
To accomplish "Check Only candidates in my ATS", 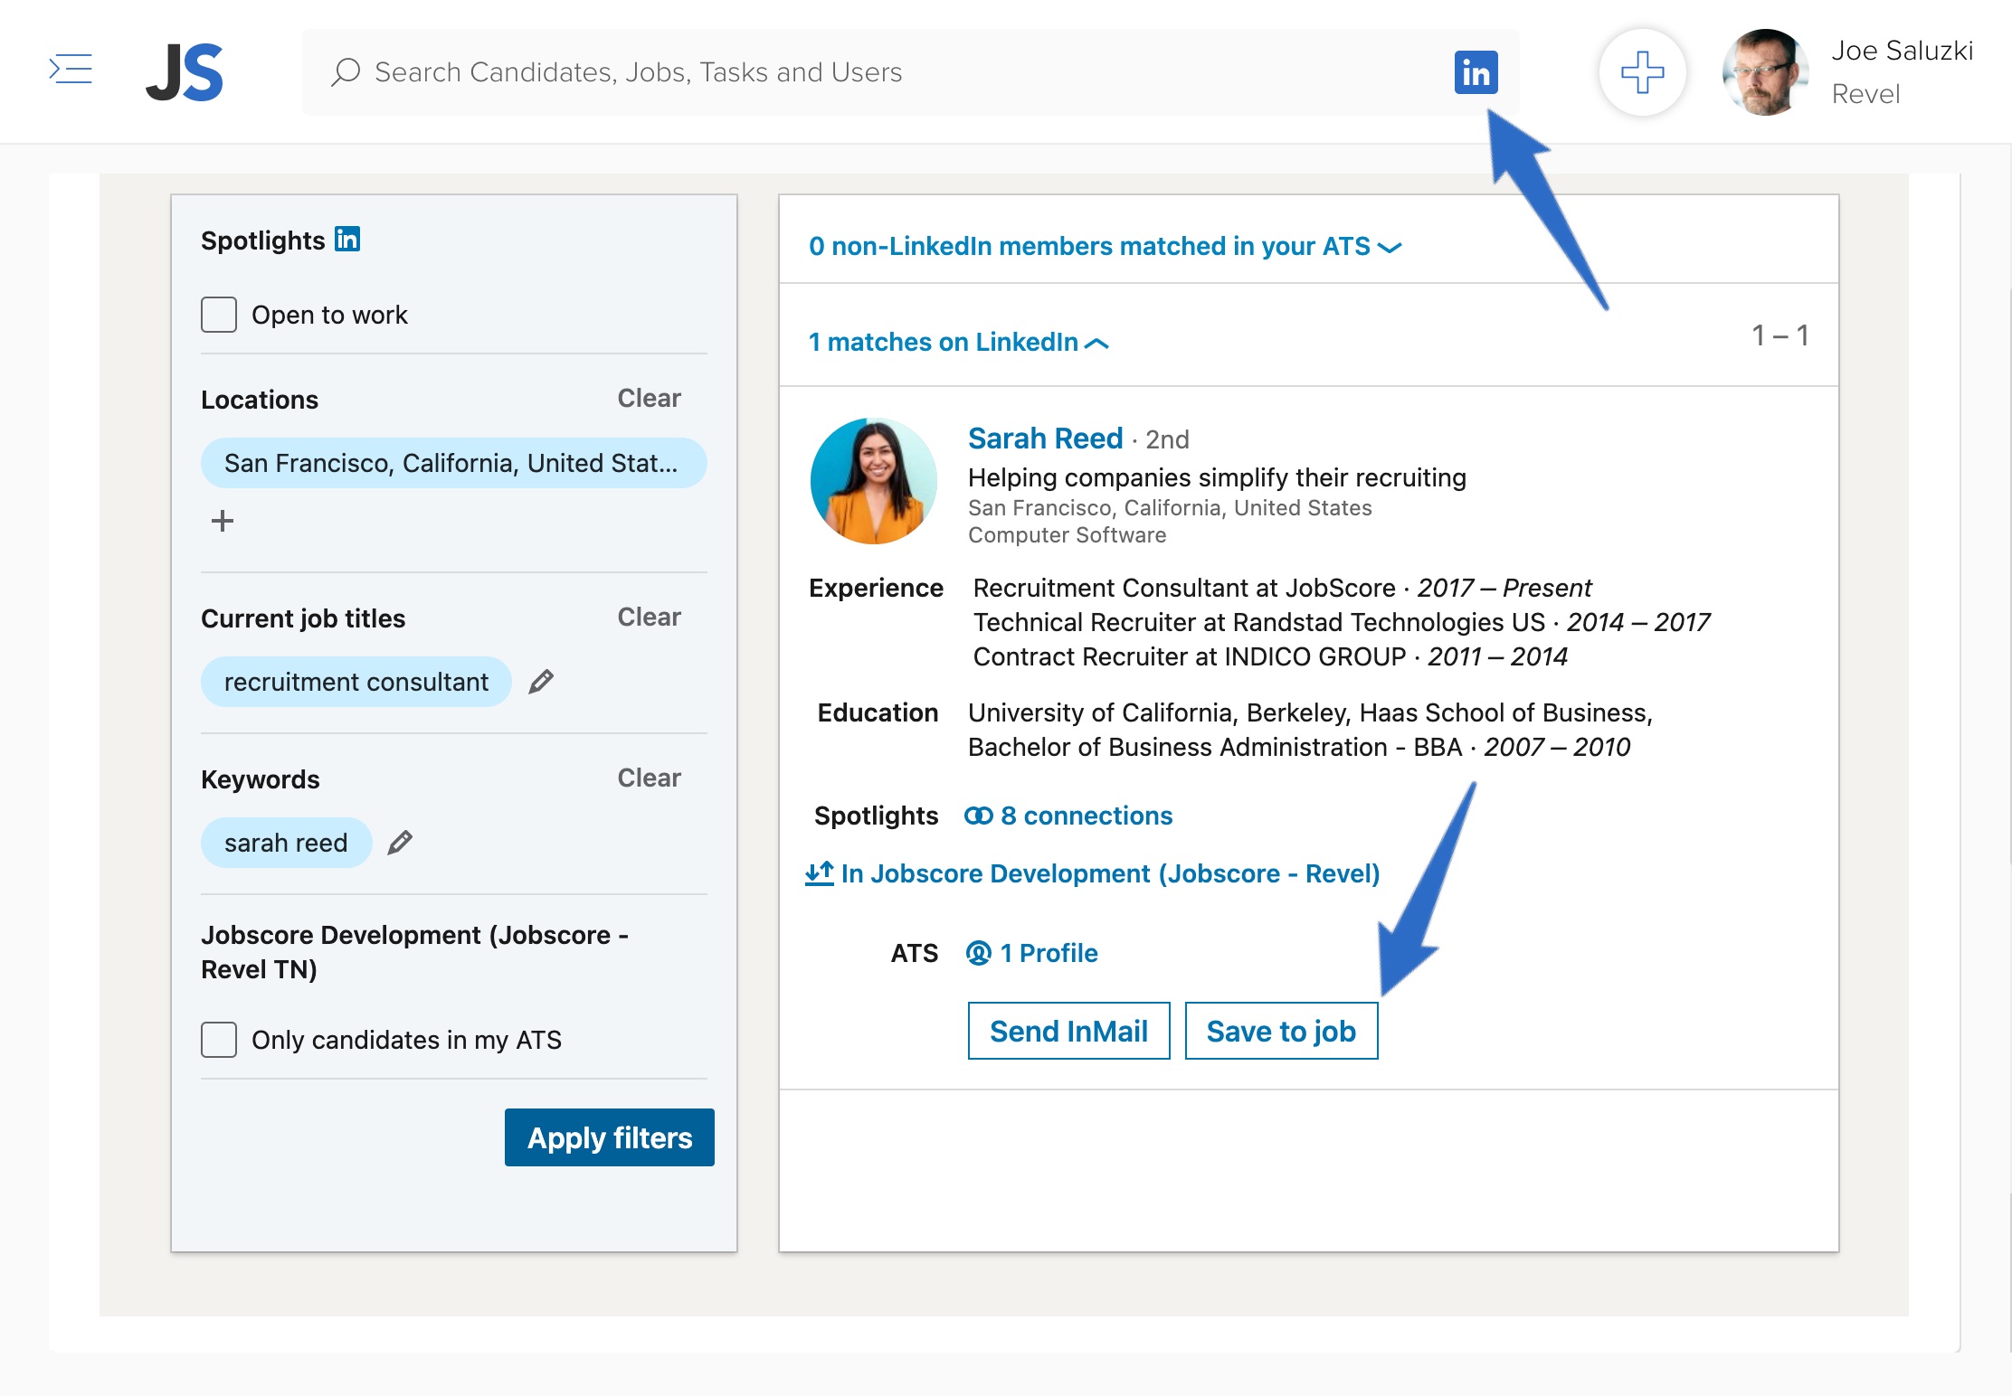I will [x=219, y=1040].
